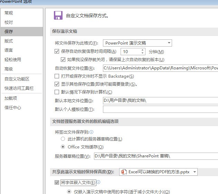Click the 自定义文档保存方式 heading text
The height and width of the screenshot is (194, 218).
click(87, 16)
